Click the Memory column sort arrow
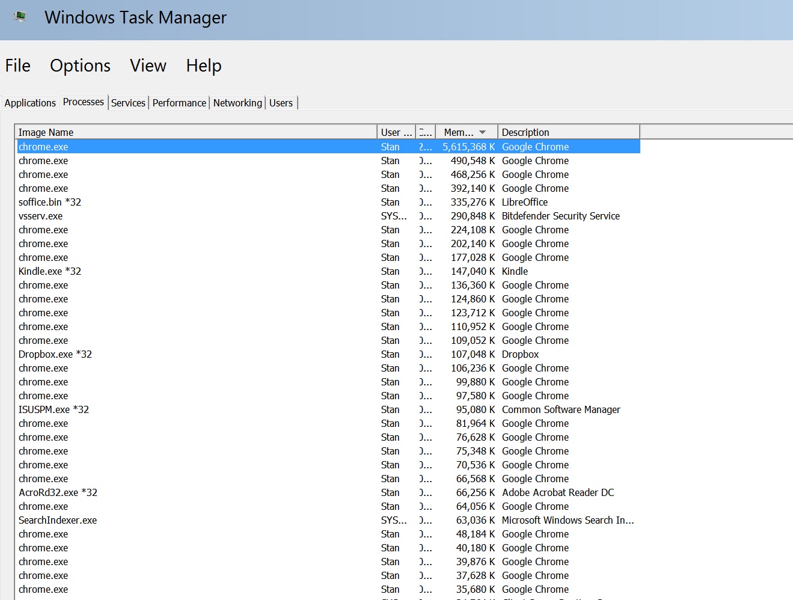This screenshot has height=600, width=793. click(x=482, y=132)
